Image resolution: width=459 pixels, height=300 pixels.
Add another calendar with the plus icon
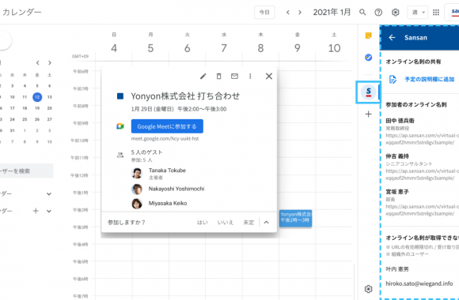coord(36,211)
